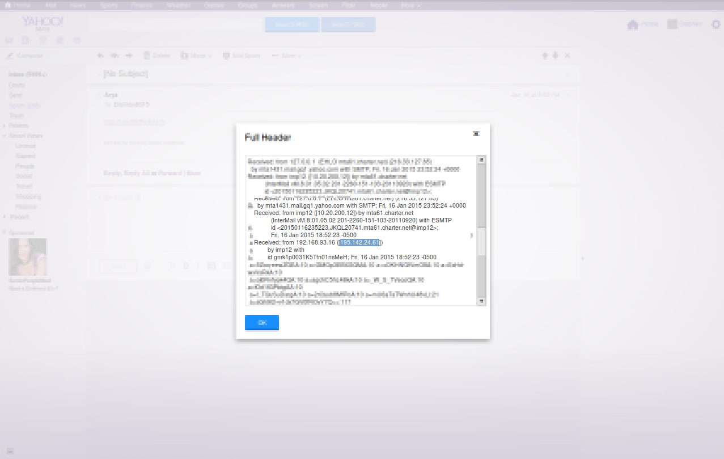Select the Travel smart view
The image size is (724, 459).
[24, 186]
